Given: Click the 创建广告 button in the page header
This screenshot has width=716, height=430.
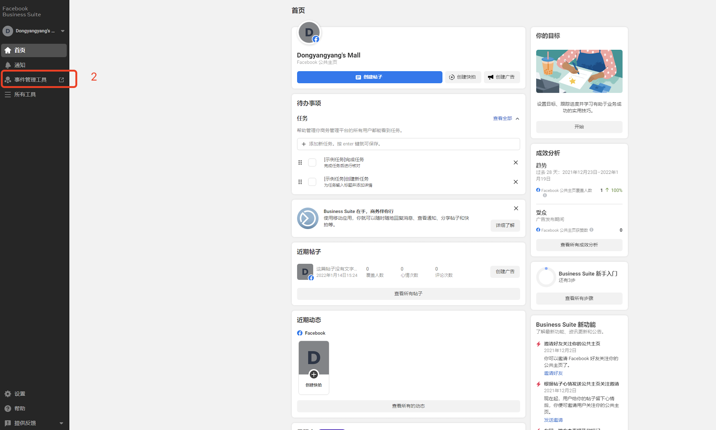Looking at the screenshot, I should click(502, 77).
